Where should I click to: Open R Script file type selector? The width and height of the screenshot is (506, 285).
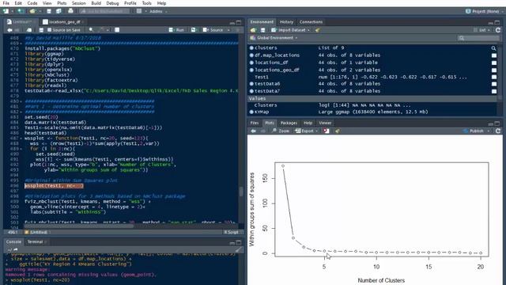pos(232,232)
